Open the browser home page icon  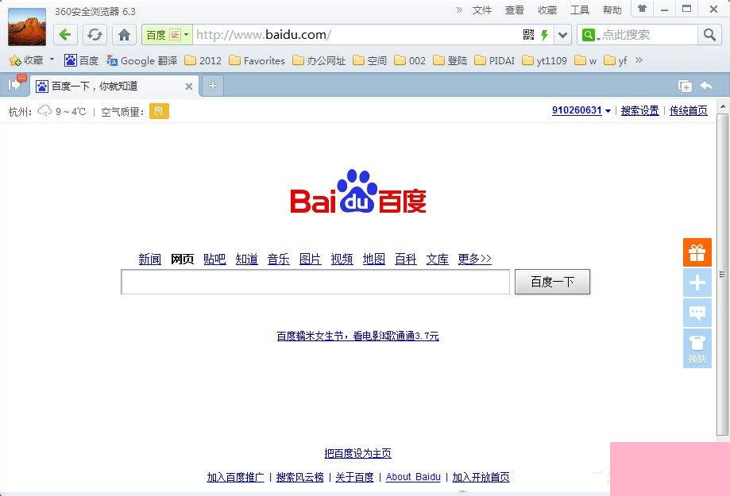coord(124,35)
